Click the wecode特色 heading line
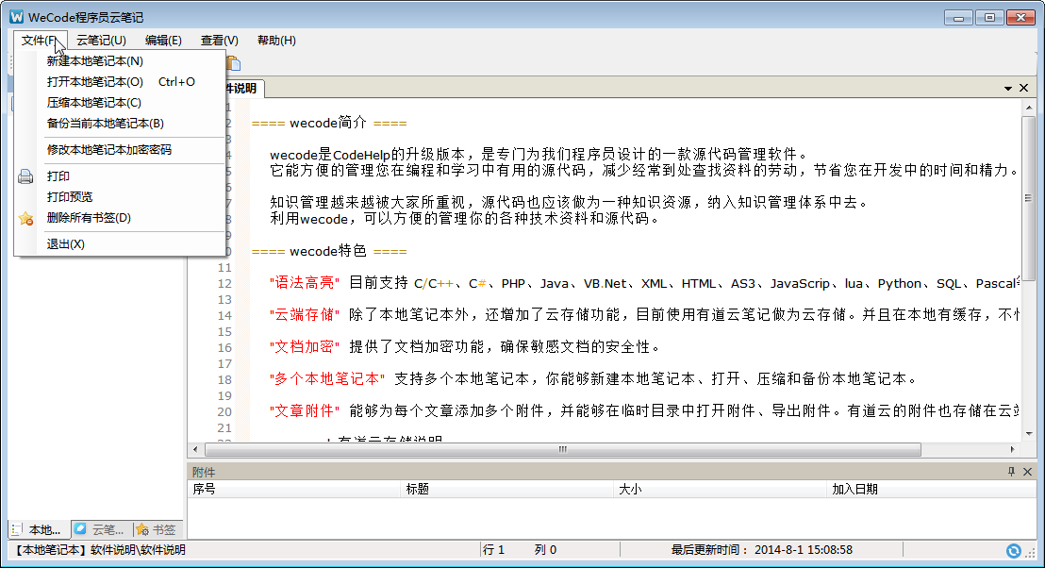The width and height of the screenshot is (1045, 568). pyautogui.click(x=329, y=251)
